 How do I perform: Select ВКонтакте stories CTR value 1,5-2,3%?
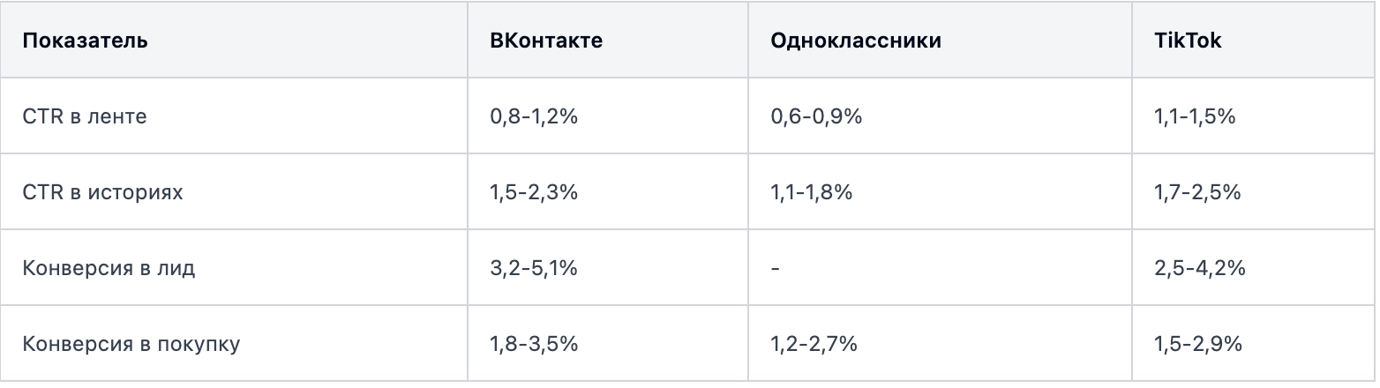(534, 192)
